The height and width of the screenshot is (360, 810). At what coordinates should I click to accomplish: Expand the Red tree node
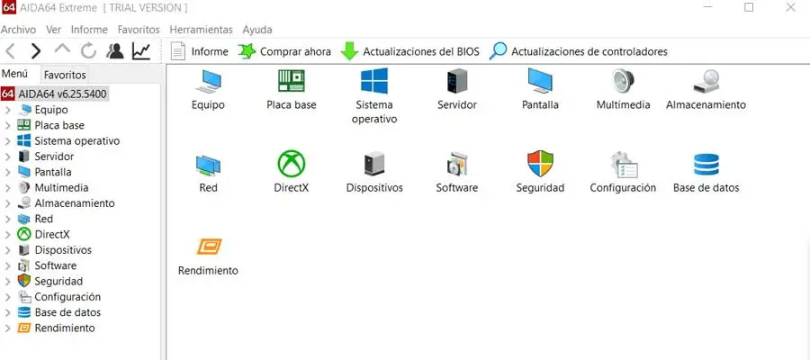(8, 219)
